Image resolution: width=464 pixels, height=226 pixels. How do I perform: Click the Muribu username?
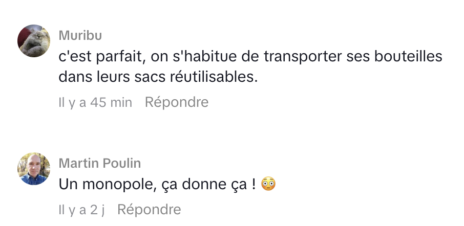[x=80, y=35]
